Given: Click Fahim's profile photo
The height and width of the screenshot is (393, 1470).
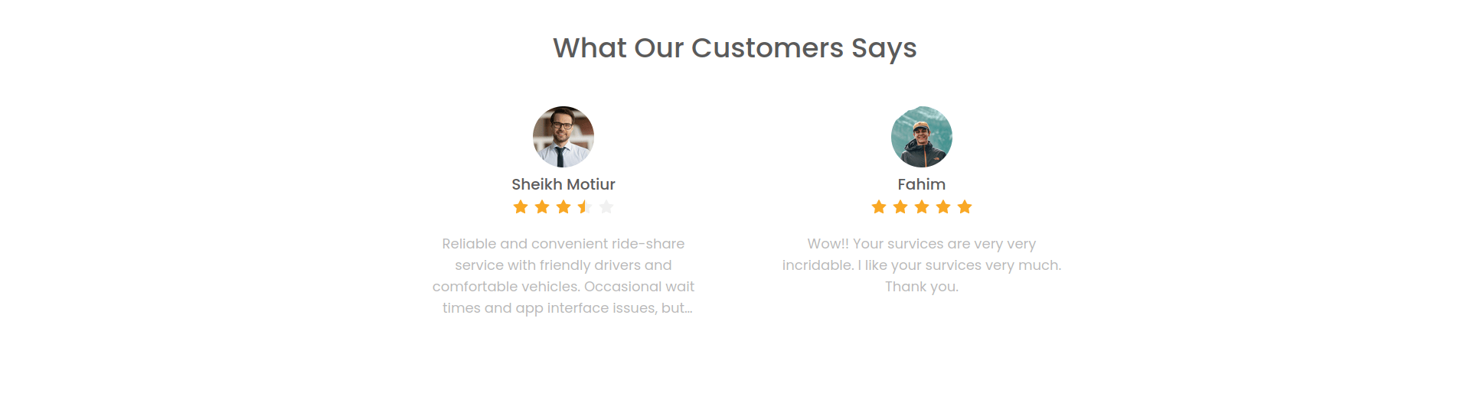Looking at the screenshot, I should pos(922,137).
